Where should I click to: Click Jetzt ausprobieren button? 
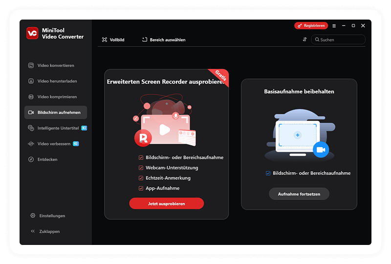click(x=167, y=203)
